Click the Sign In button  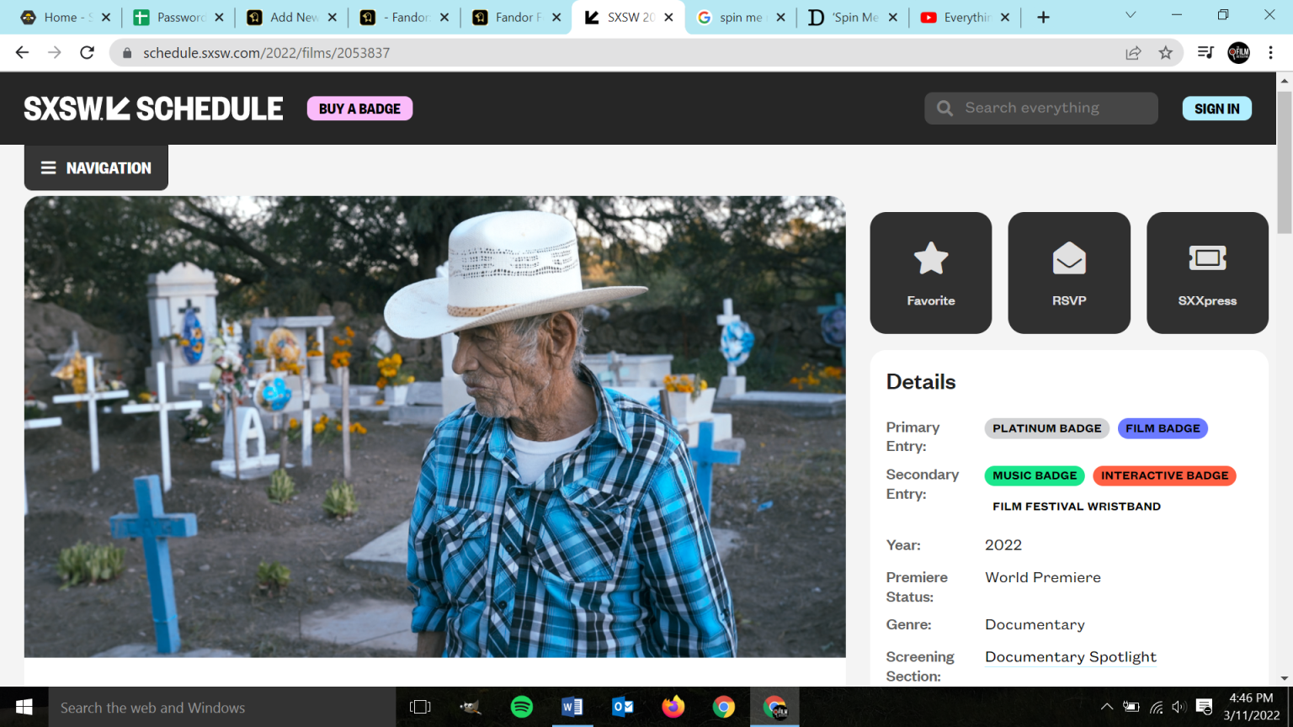pos(1216,109)
